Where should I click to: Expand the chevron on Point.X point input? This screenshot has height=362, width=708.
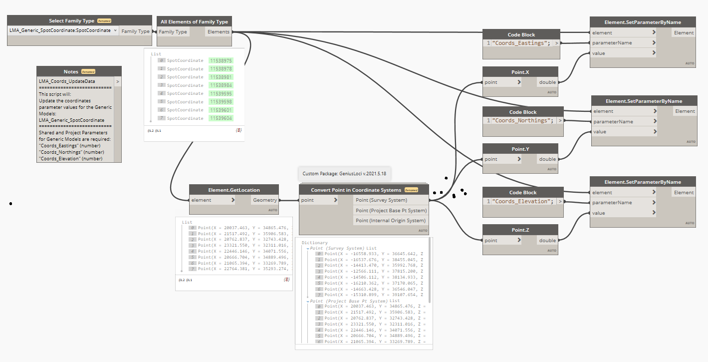[519, 82]
